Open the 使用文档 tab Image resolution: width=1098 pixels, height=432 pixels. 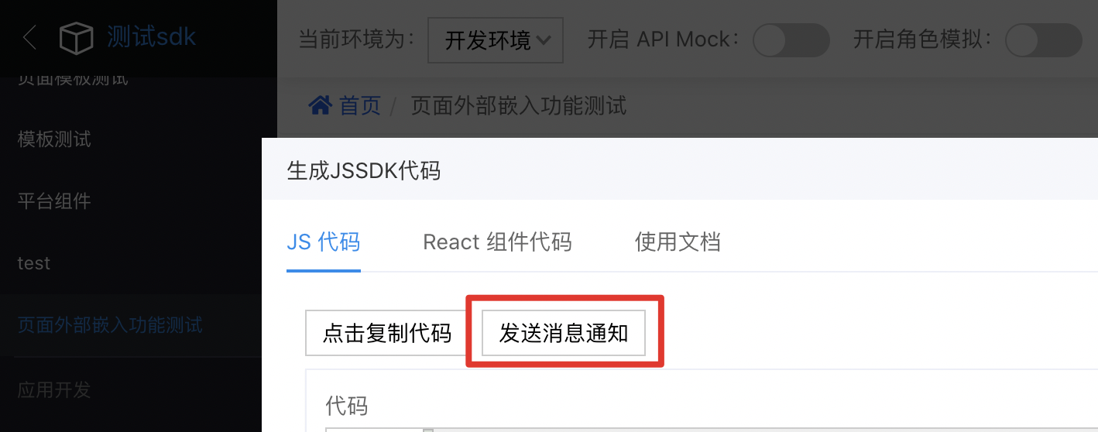[x=678, y=242]
